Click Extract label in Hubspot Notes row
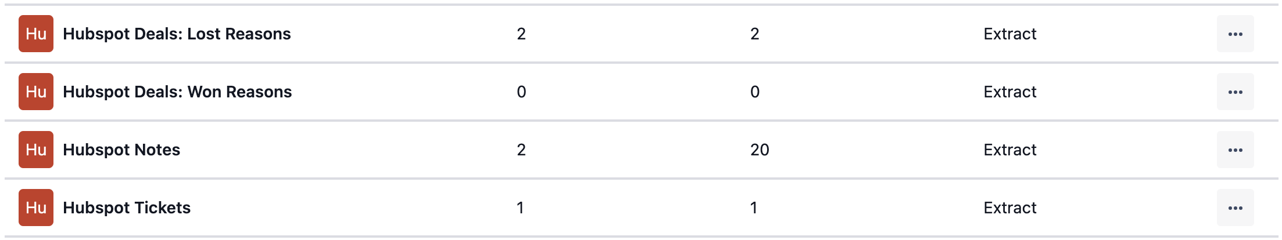 (1009, 150)
